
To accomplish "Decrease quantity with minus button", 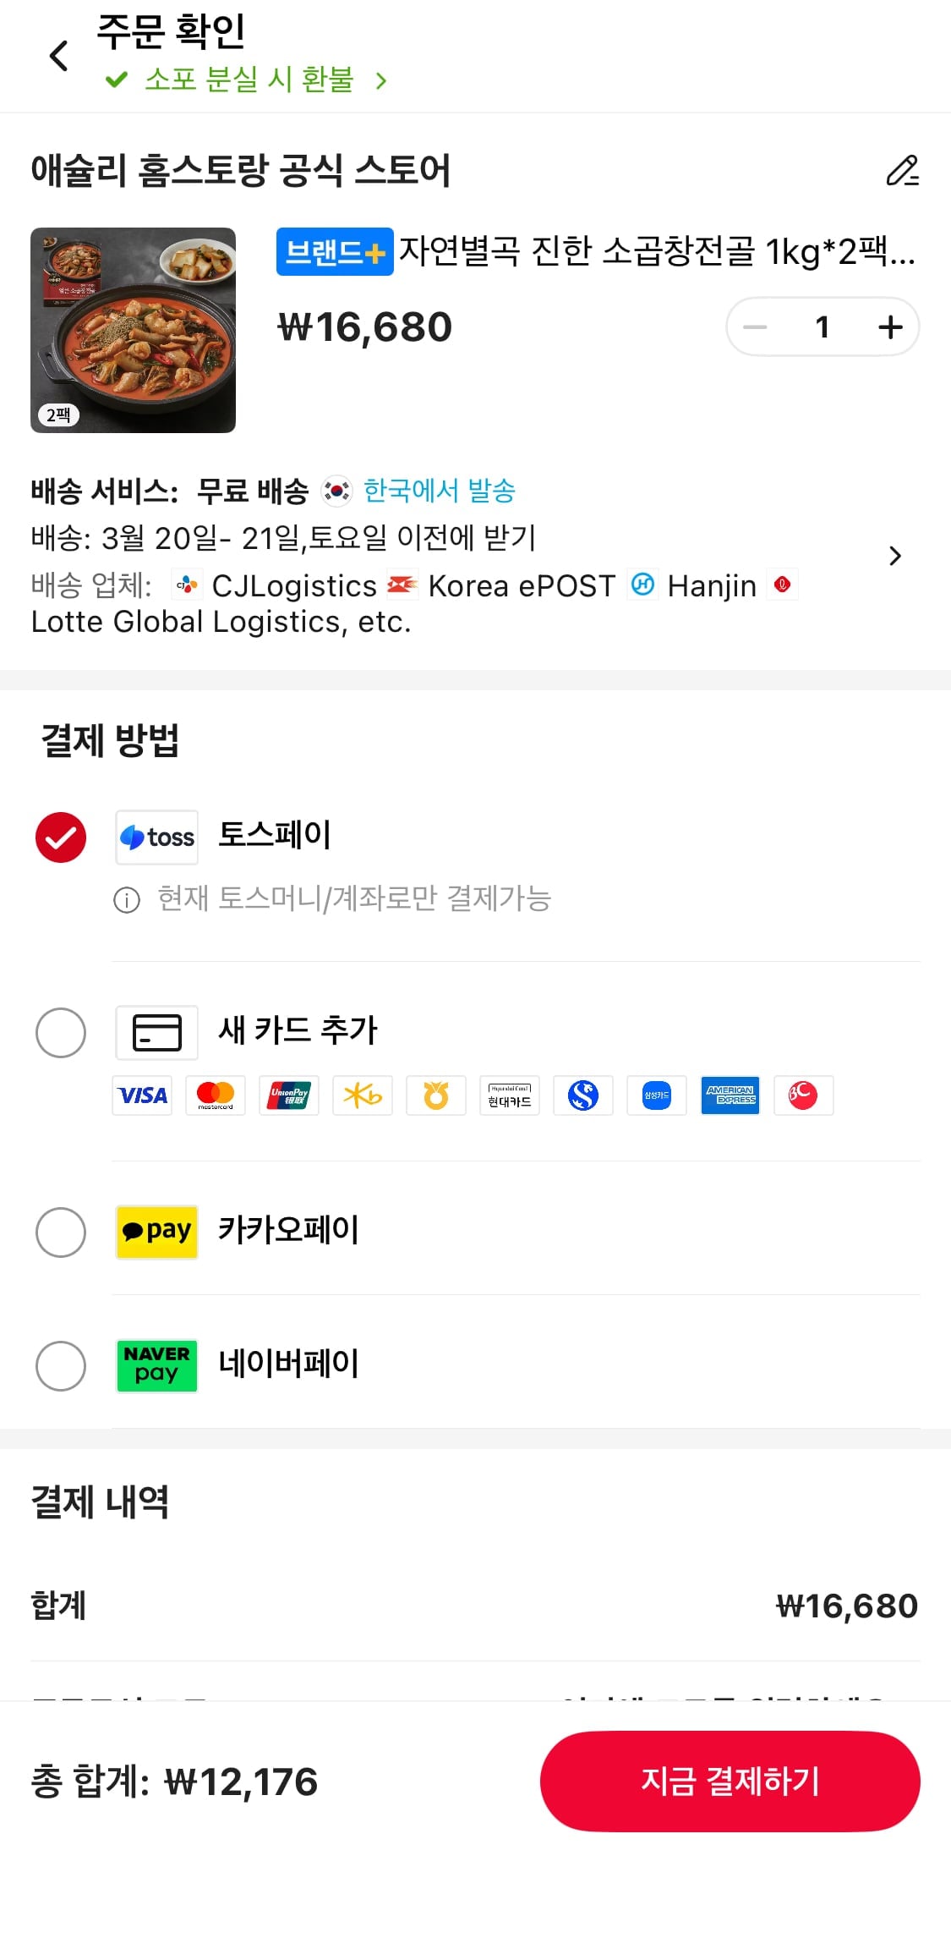I will pyautogui.click(x=755, y=327).
